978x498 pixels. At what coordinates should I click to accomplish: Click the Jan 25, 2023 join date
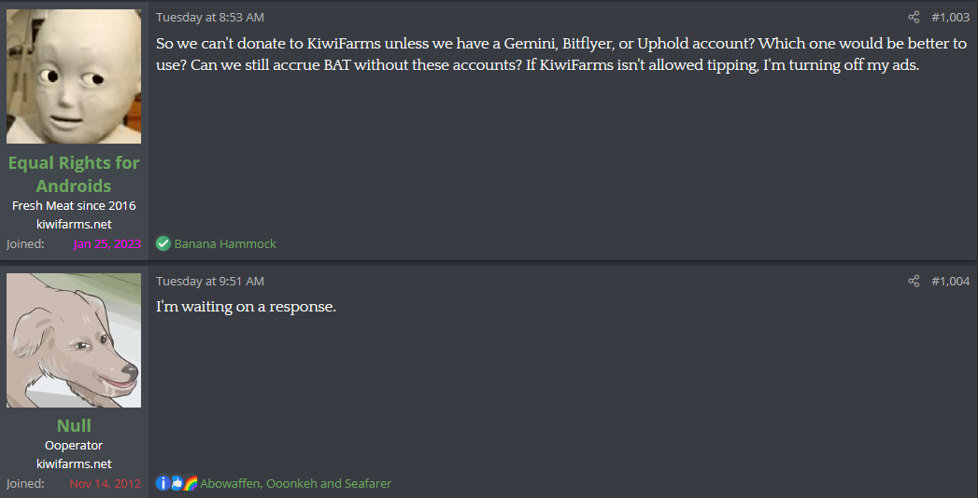point(107,244)
